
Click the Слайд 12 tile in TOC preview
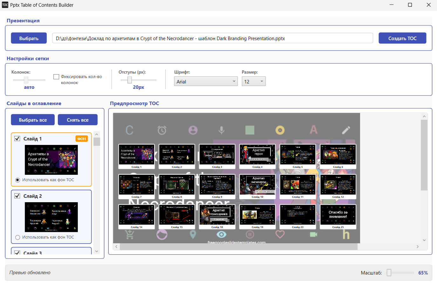[338, 186]
